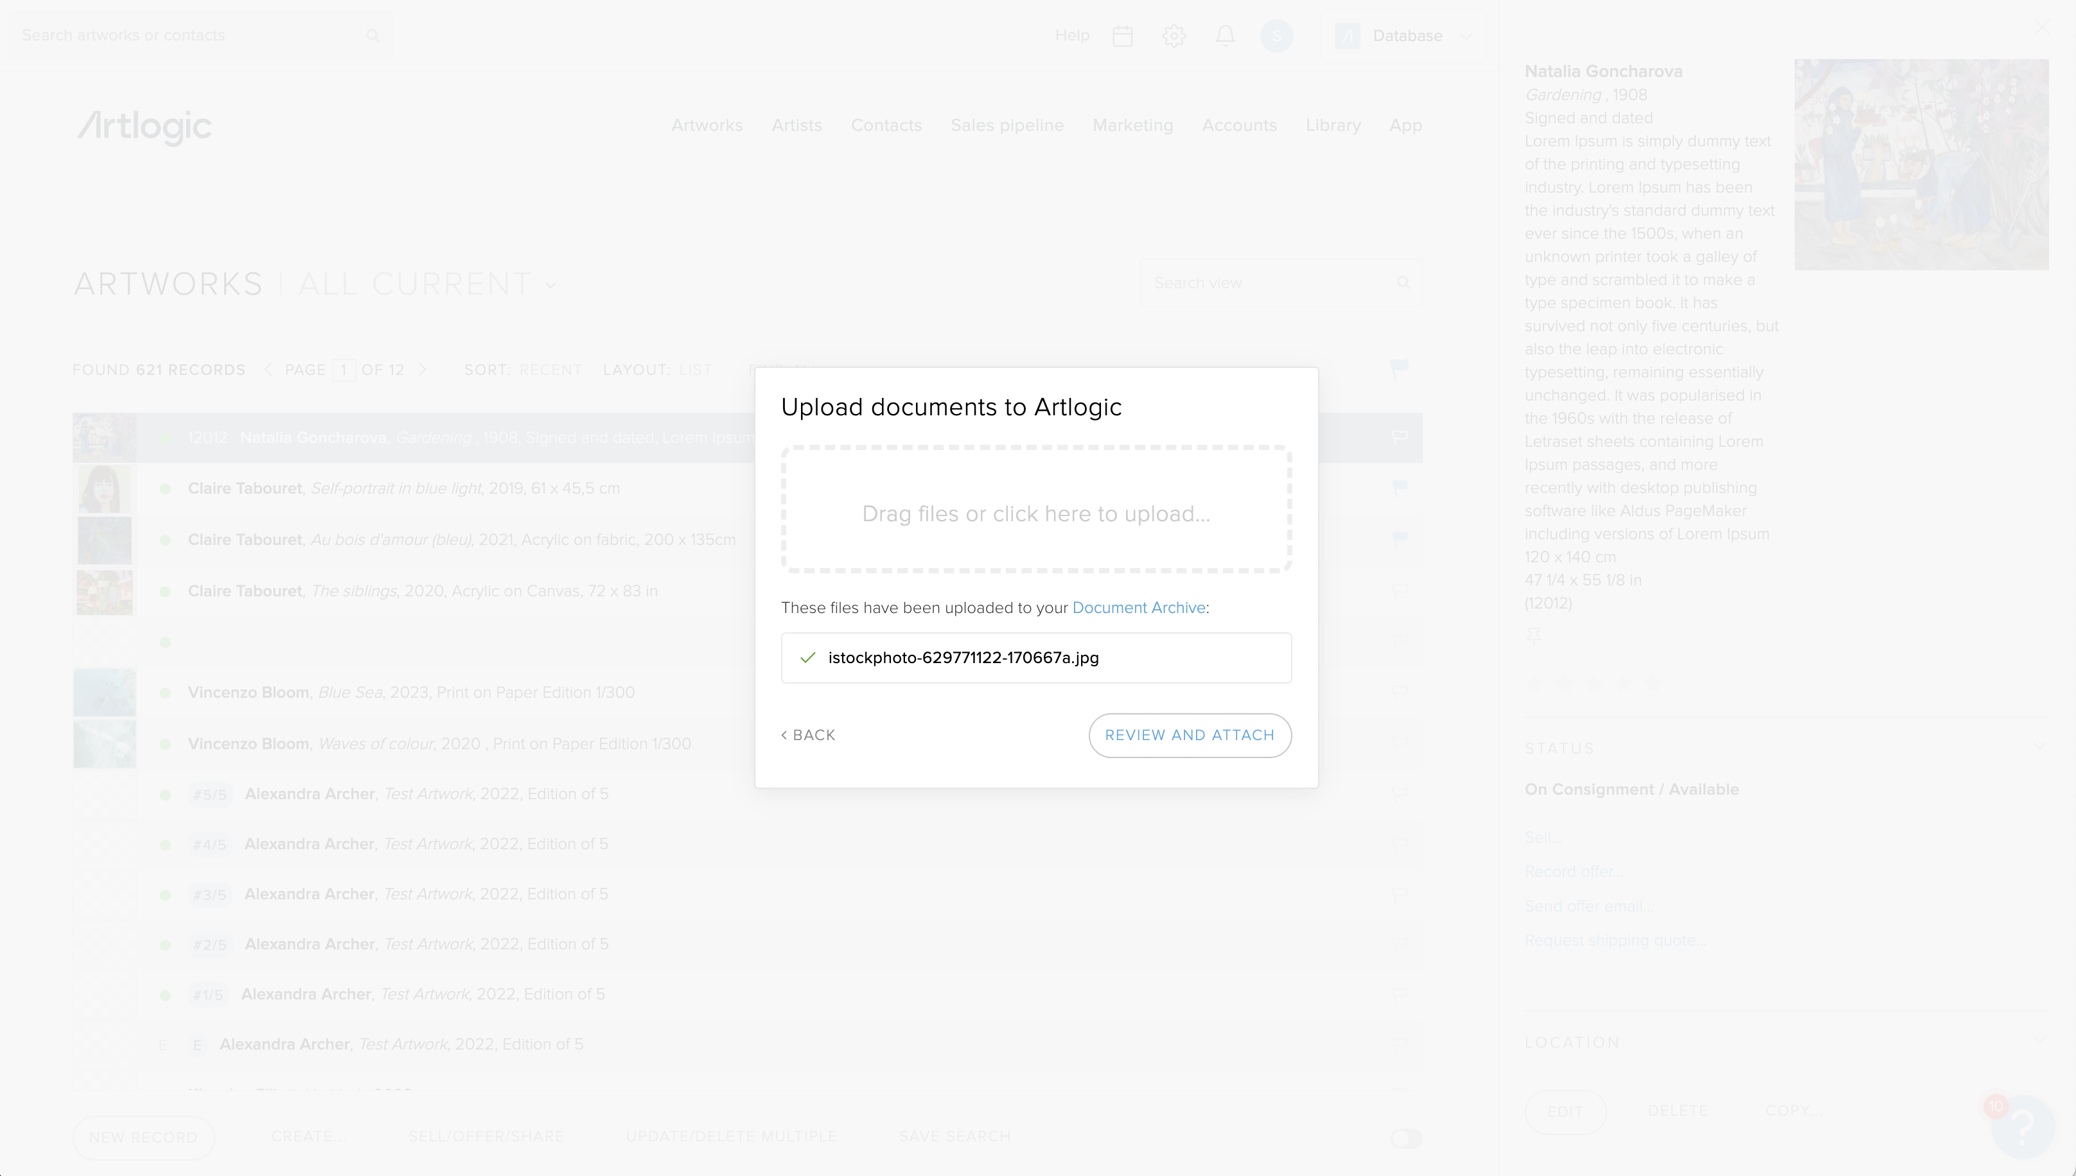Click the REVIEW AND ATTACH button
This screenshot has width=2076, height=1176.
pyautogui.click(x=1189, y=735)
